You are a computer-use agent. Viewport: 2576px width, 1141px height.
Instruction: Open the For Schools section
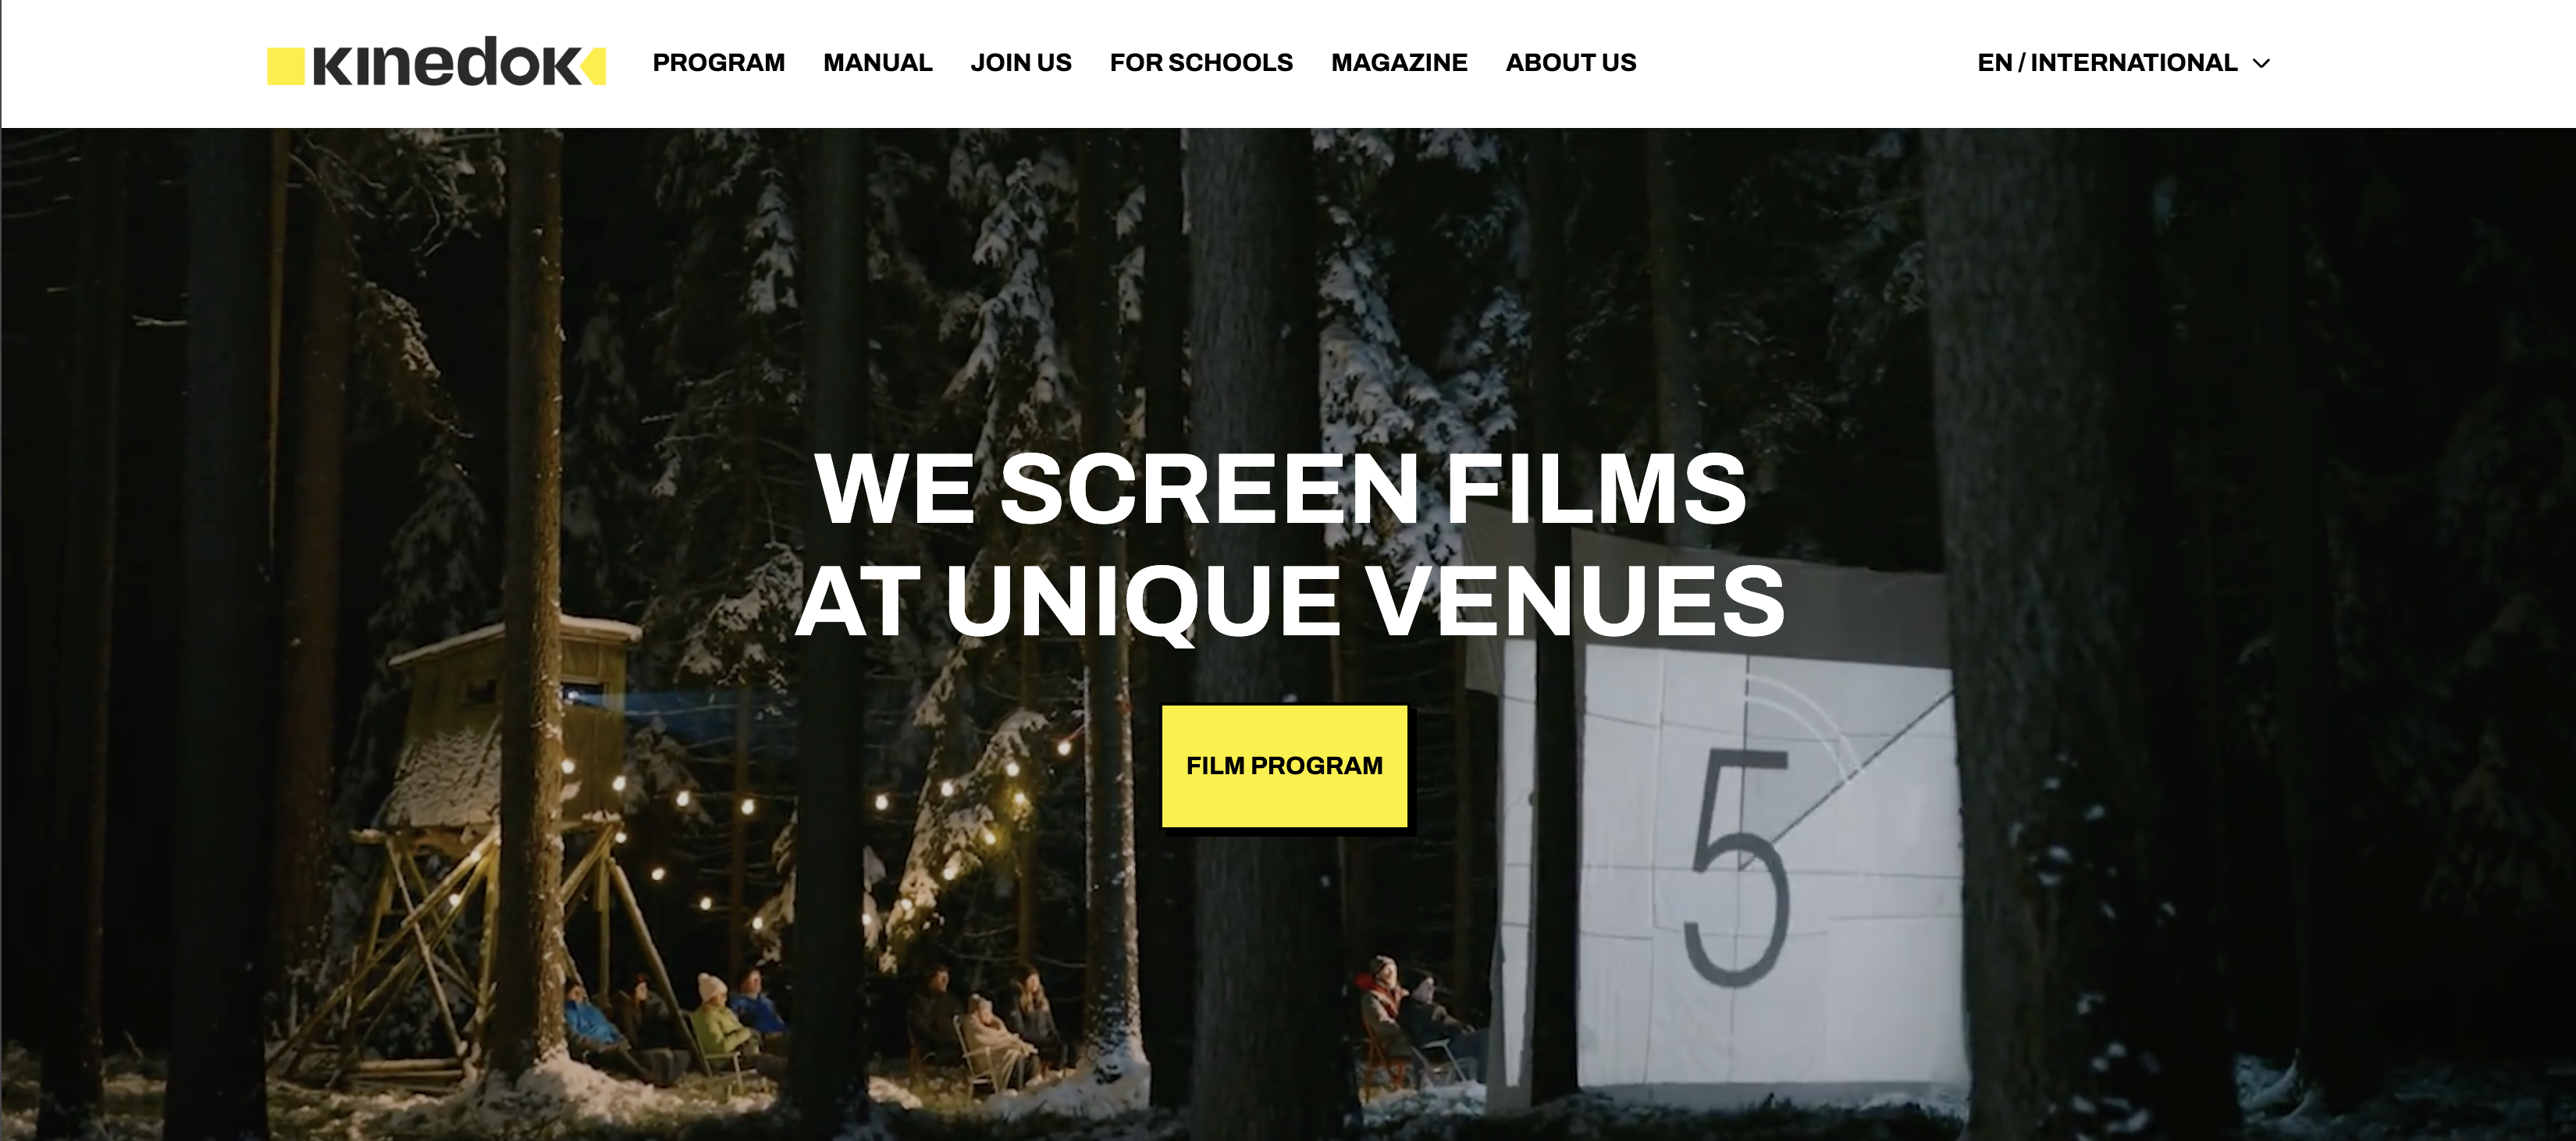point(1201,63)
